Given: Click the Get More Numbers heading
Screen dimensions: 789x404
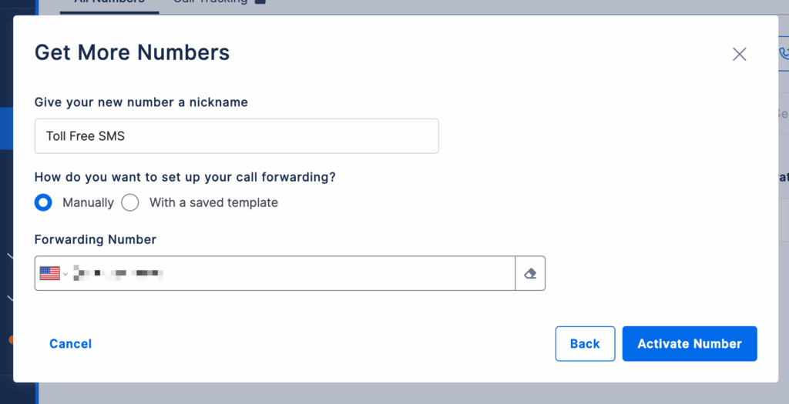Looking at the screenshot, I should pyautogui.click(x=133, y=52).
